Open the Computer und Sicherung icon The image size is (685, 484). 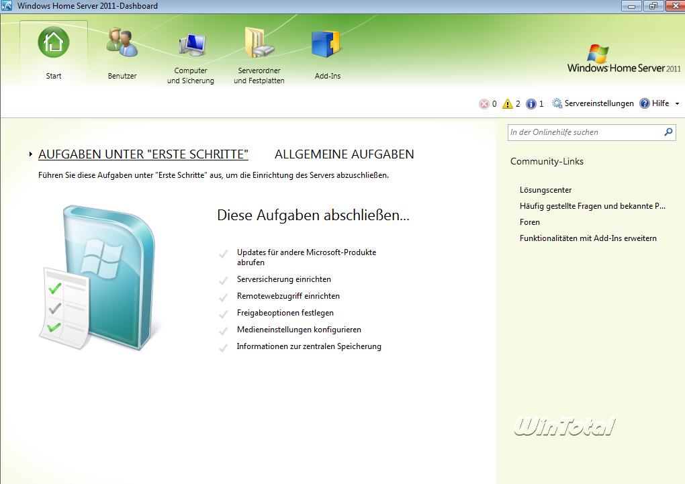(x=192, y=44)
